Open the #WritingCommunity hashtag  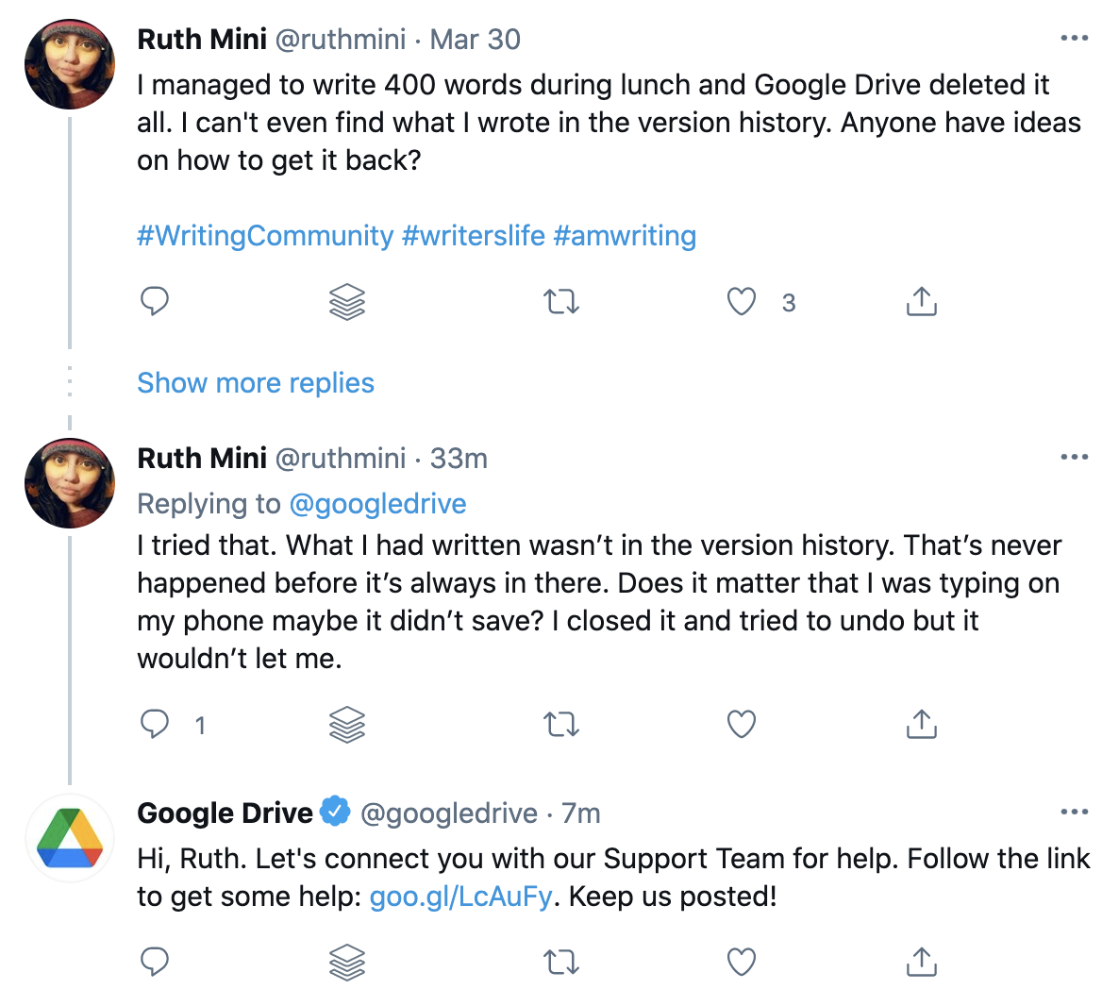tap(265, 235)
